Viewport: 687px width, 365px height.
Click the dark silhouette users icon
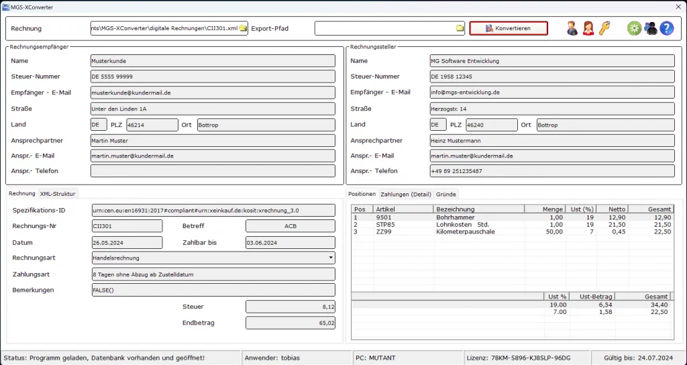coord(650,28)
